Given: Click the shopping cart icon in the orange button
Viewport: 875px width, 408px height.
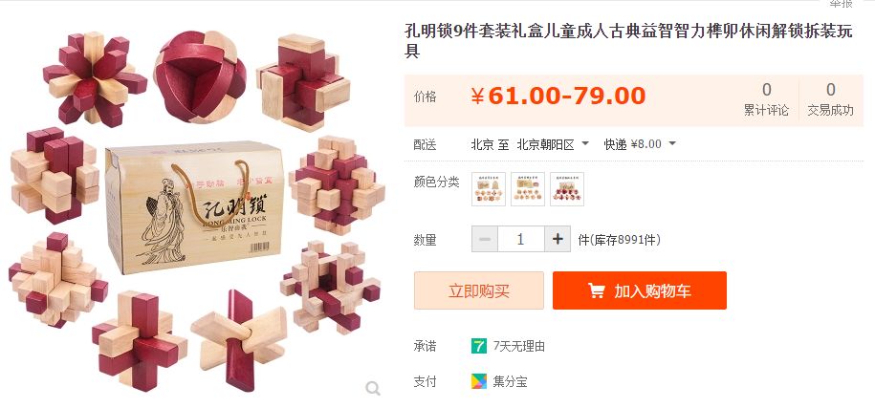Looking at the screenshot, I should 596,290.
